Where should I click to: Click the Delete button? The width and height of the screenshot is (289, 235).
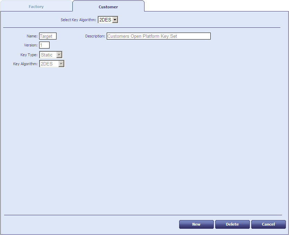click(x=233, y=224)
